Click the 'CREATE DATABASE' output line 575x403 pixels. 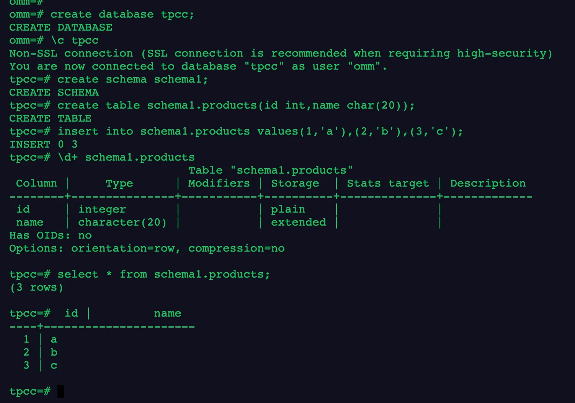[x=60, y=28]
